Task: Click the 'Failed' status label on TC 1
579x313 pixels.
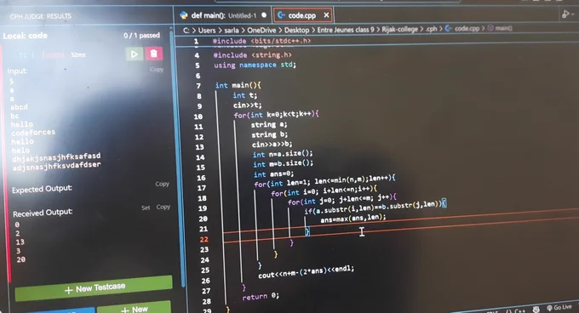Action: pos(53,55)
